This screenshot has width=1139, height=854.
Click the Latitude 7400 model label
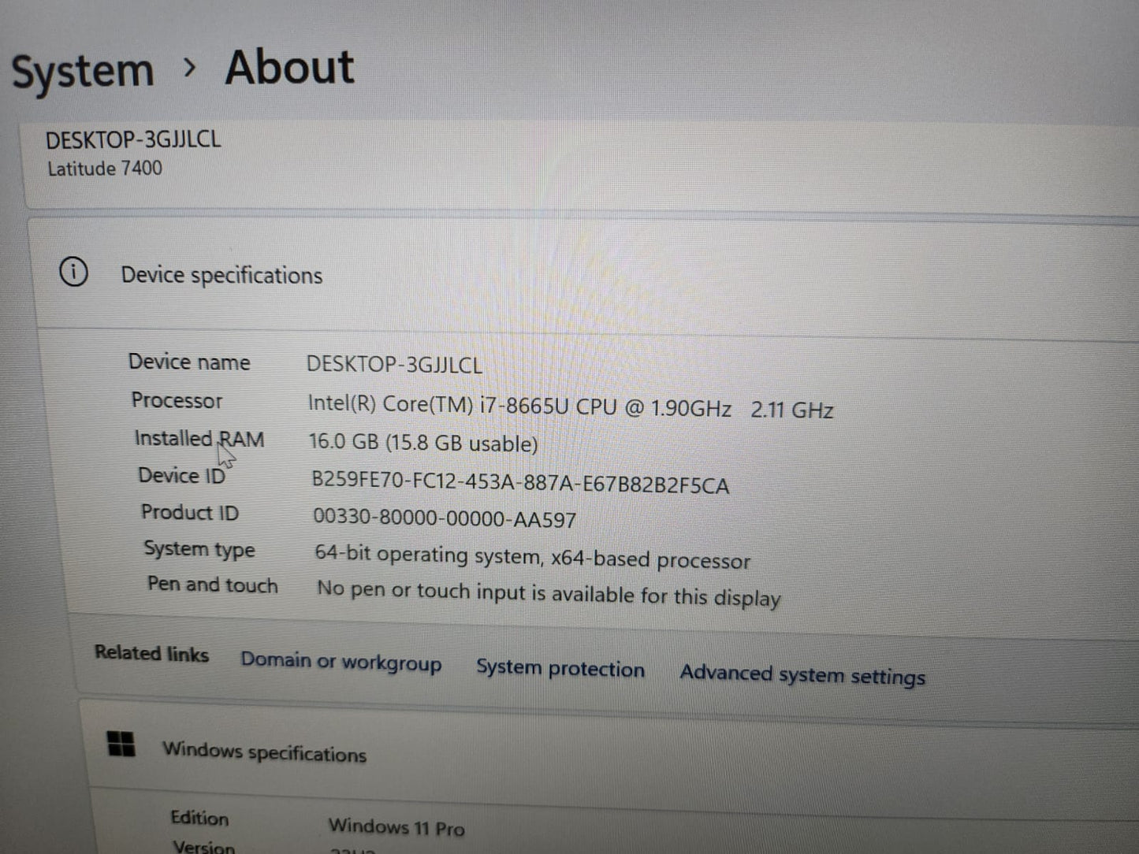click(104, 168)
